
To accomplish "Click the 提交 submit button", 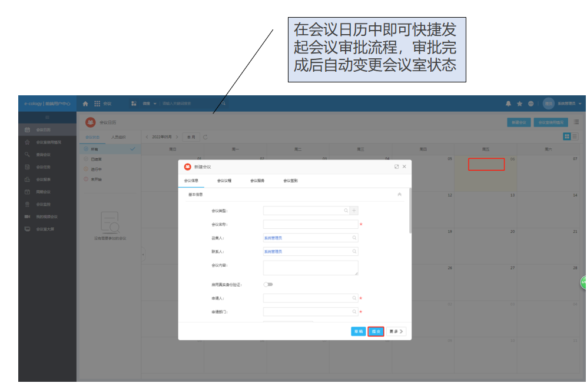I will tap(376, 331).
